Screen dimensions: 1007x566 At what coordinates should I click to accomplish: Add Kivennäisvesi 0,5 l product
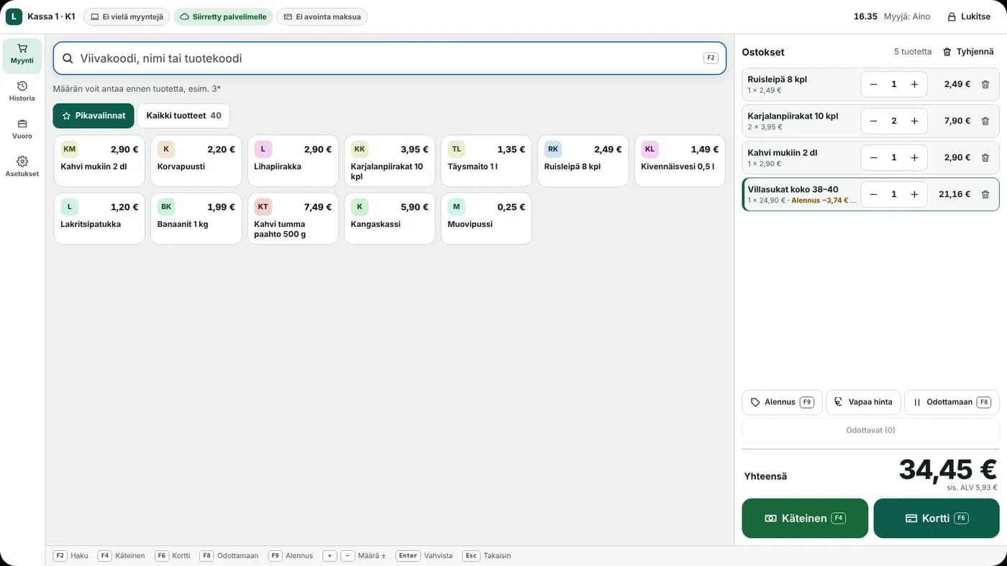pyautogui.click(x=680, y=161)
